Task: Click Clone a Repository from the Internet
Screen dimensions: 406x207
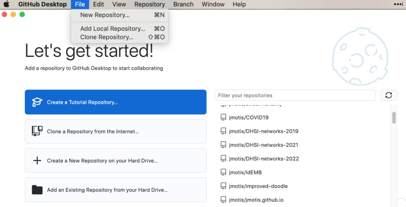Action: (115, 131)
